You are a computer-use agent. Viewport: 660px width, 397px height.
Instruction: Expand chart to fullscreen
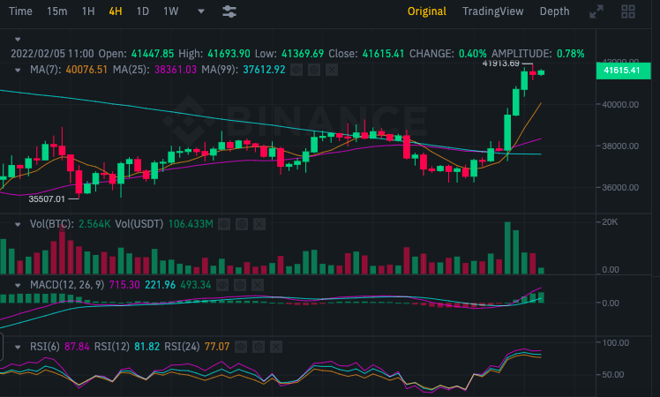pos(596,11)
